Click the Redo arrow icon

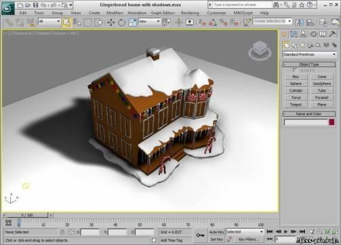54,5
